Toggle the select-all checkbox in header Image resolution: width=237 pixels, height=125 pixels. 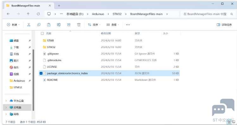[x=42, y=34]
